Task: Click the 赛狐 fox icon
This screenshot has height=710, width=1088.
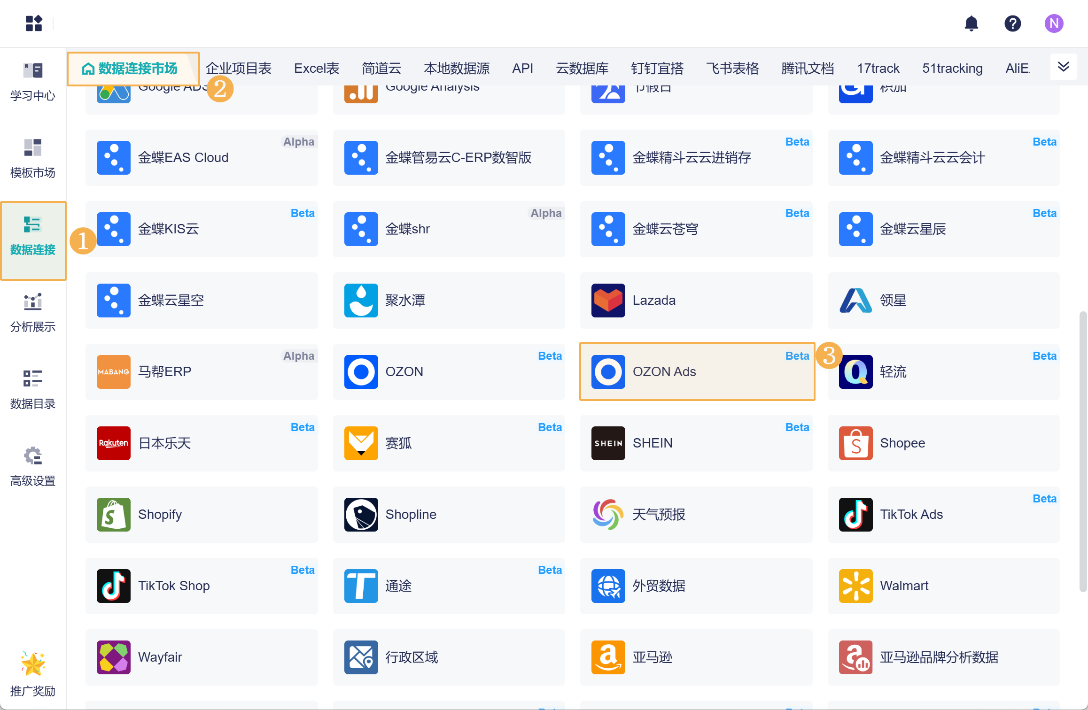Action: tap(361, 443)
